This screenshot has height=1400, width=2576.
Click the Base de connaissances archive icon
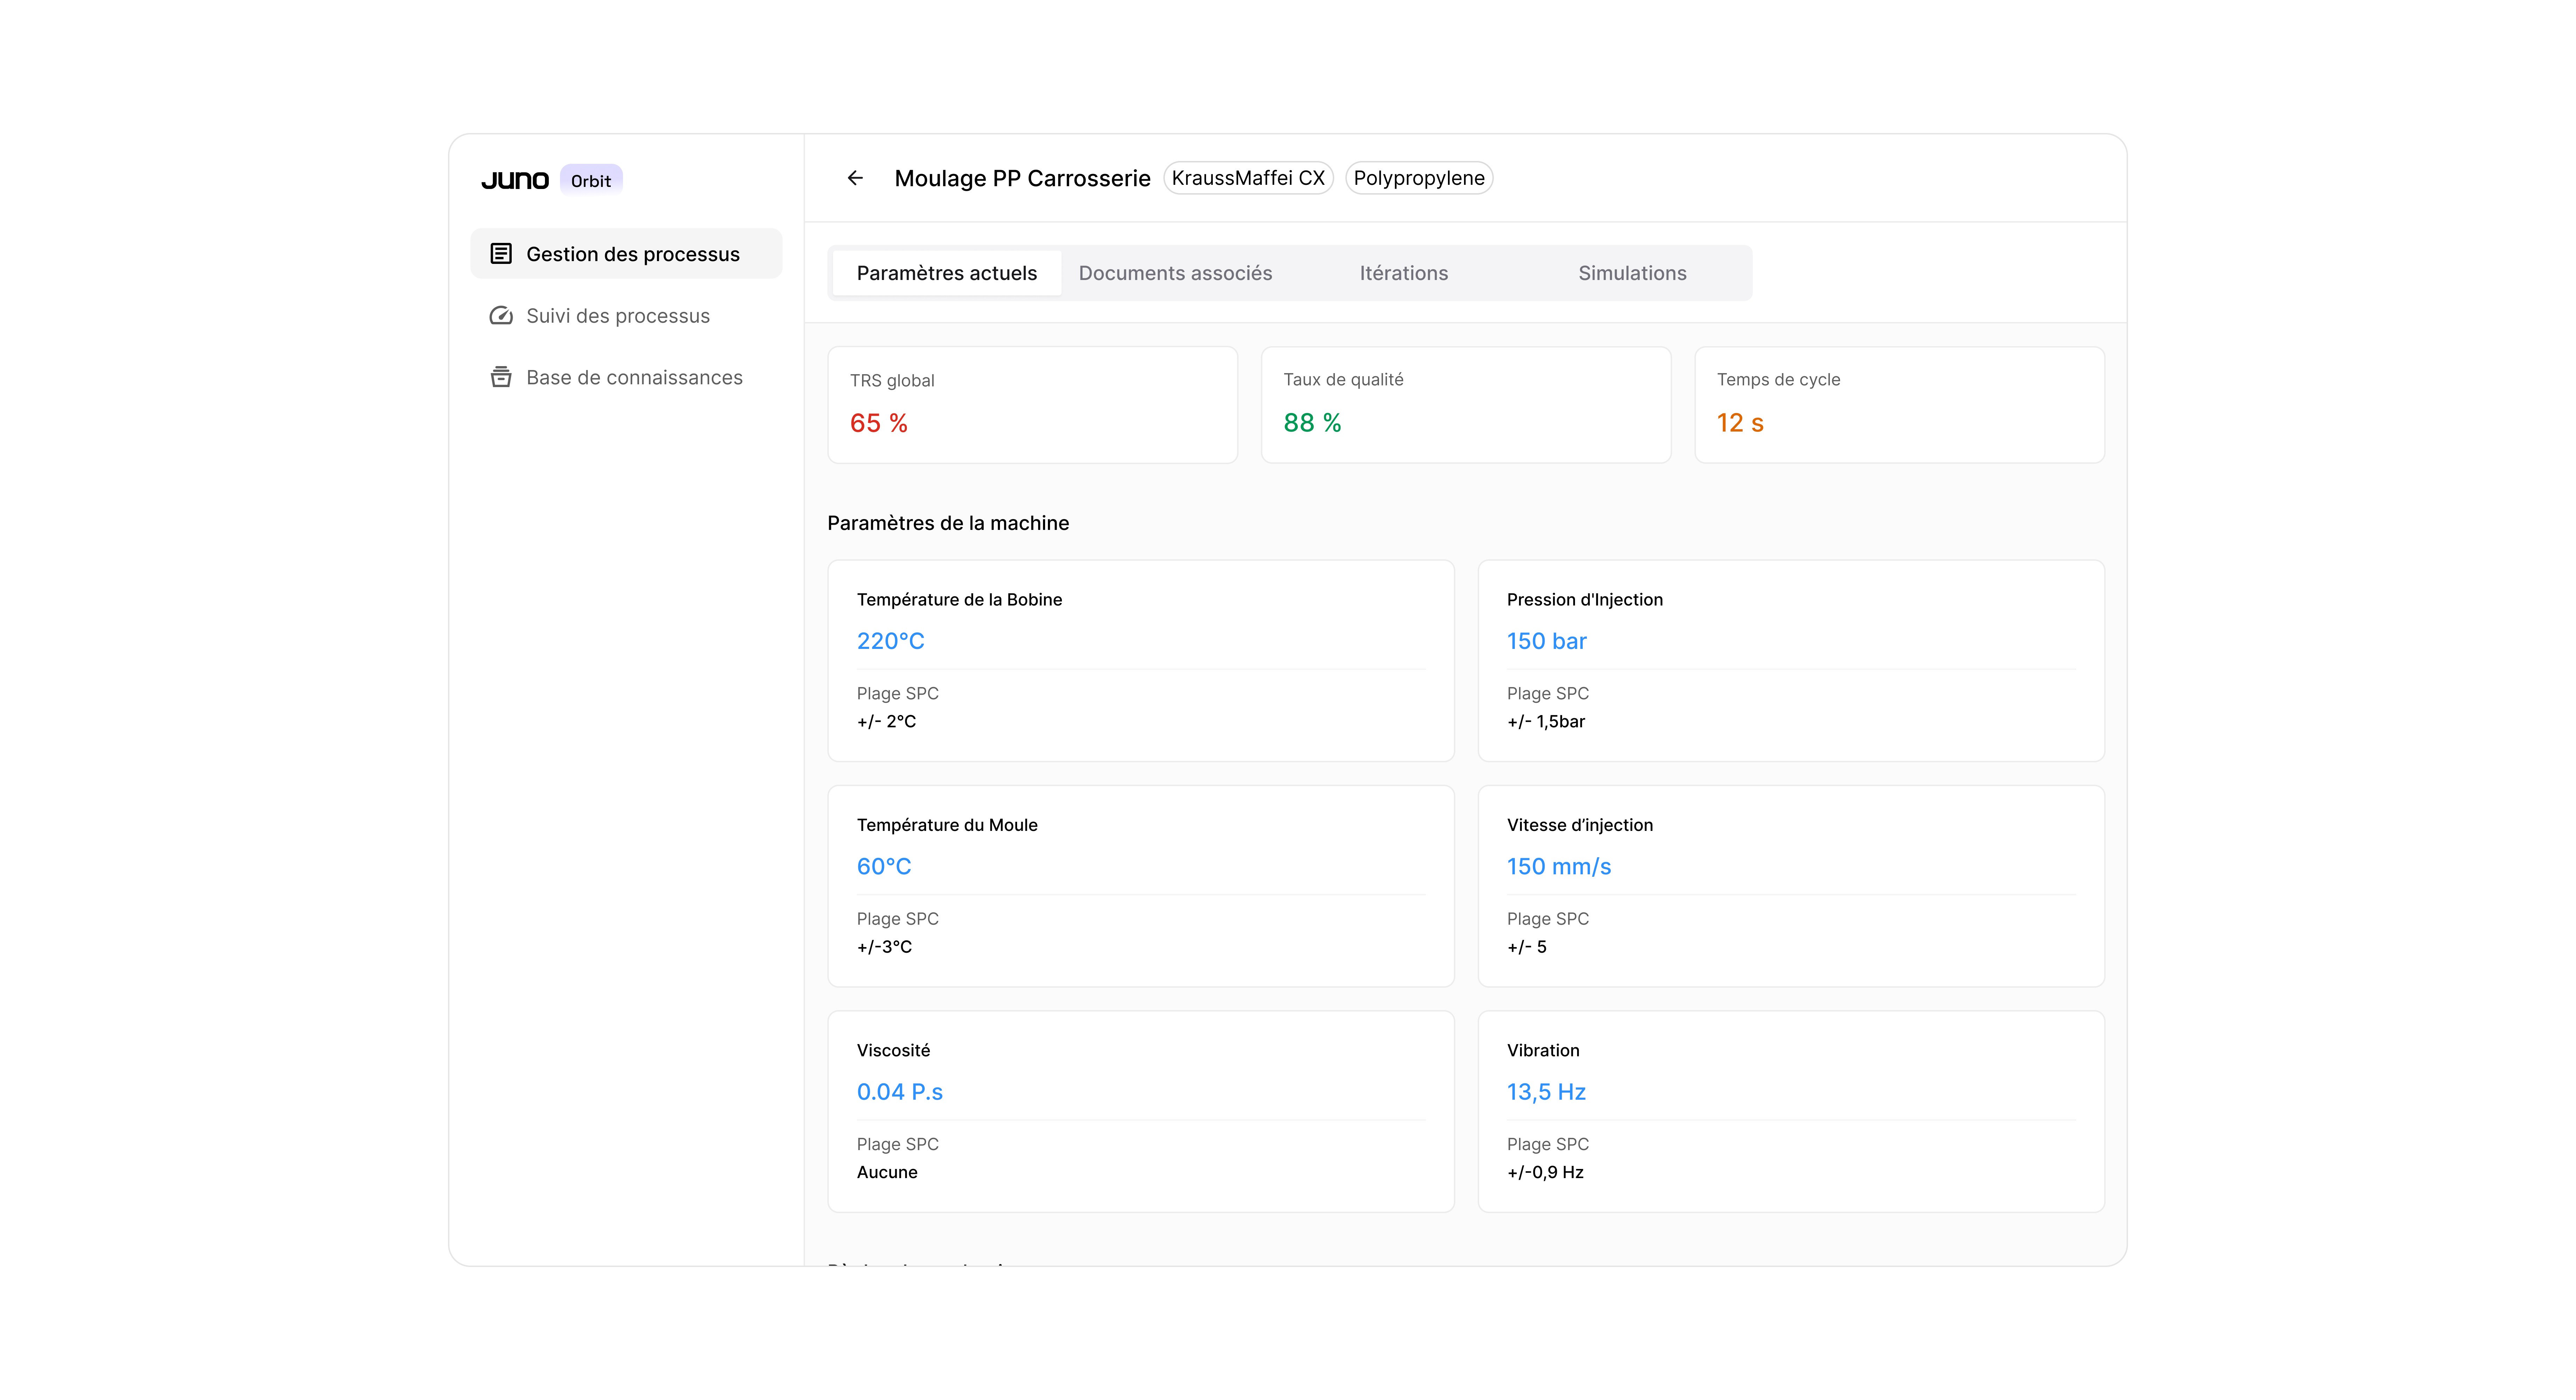(x=501, y=377)
